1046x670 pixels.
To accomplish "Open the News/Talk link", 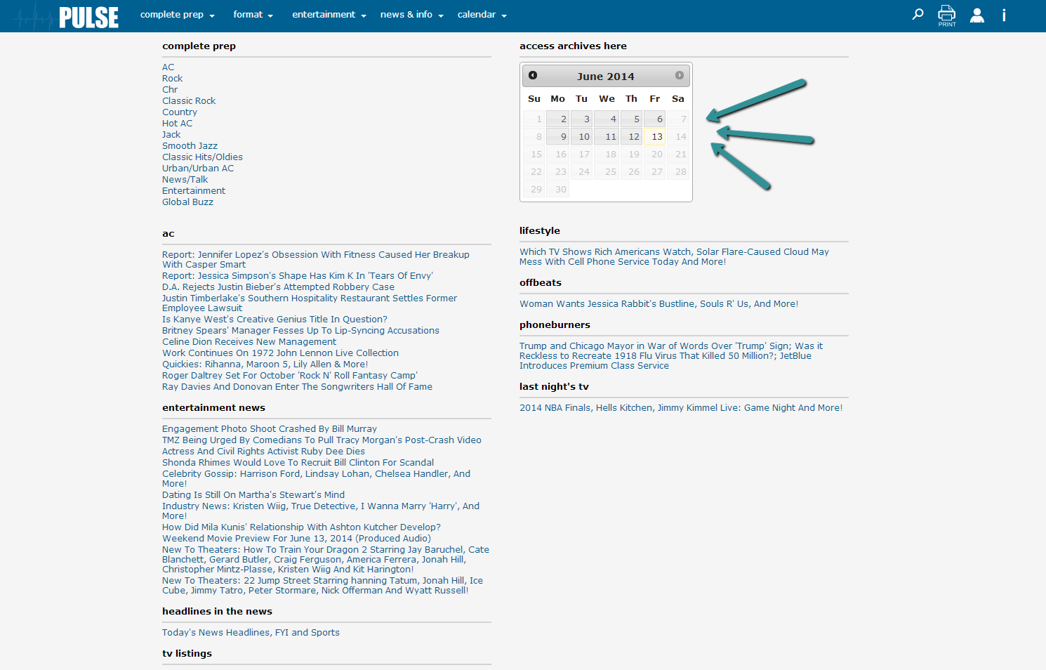I will point(185,180).
